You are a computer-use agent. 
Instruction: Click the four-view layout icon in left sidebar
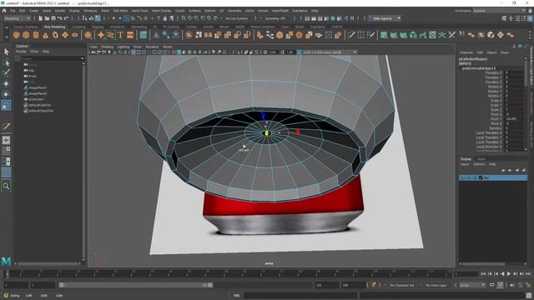click(6, 151)
